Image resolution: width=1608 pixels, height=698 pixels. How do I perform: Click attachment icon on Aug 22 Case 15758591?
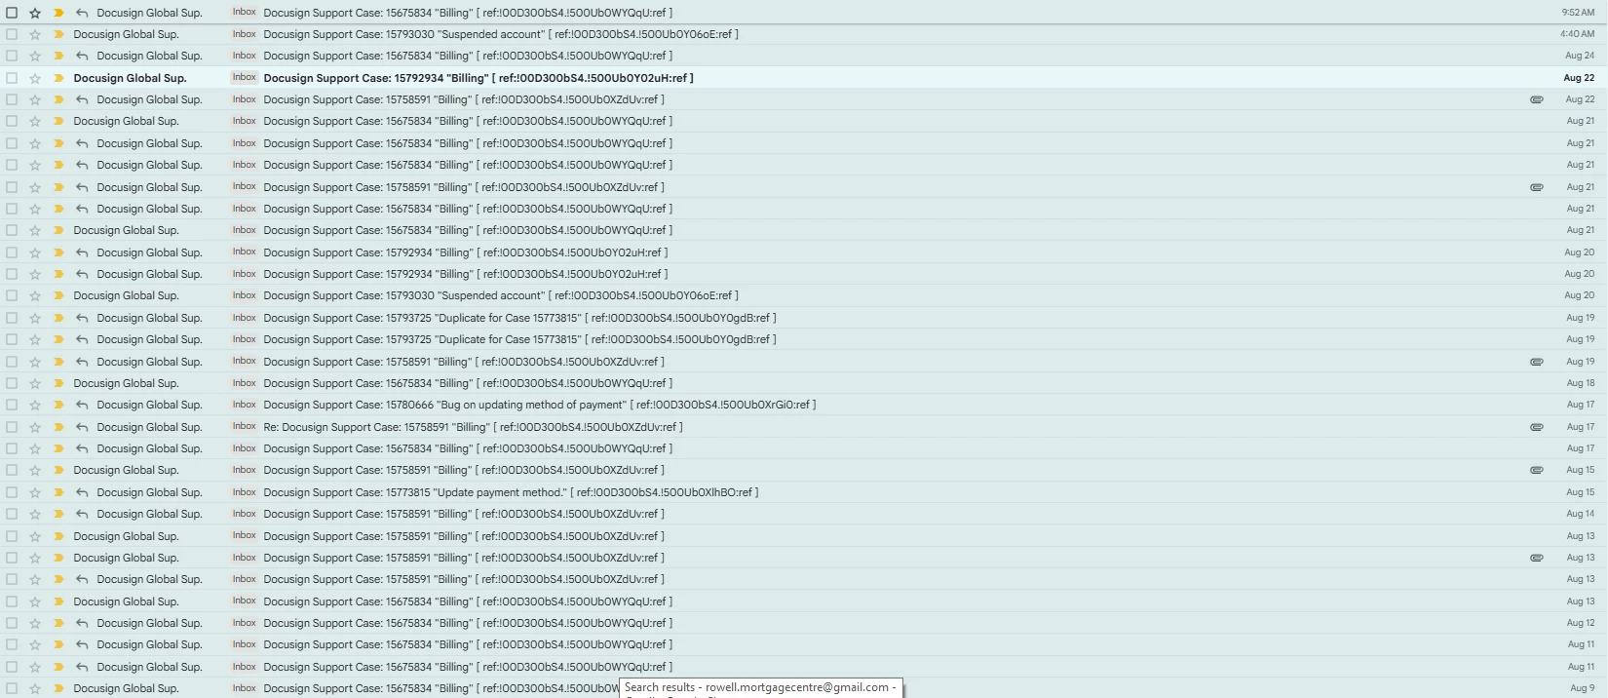point(1537,99)
